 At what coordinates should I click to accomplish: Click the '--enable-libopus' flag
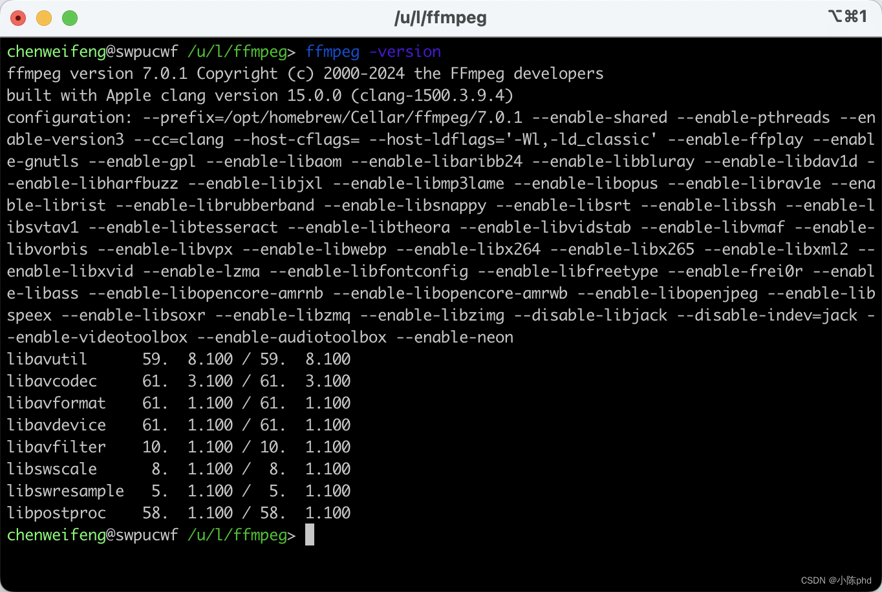pos(586,184)
